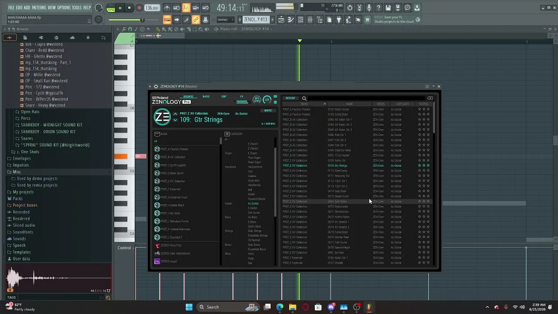Click the waveform preview in the browser

point(59,278)
